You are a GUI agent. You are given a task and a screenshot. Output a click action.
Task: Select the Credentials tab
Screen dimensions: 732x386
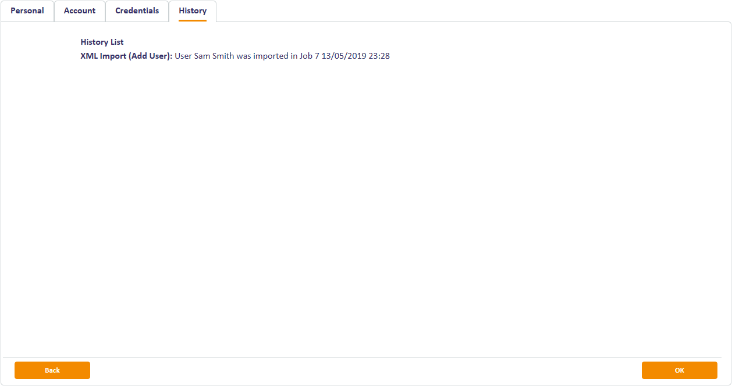click(137, 11)
